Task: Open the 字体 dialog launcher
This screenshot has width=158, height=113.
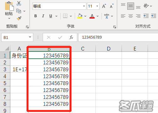Action: (115, 27)
